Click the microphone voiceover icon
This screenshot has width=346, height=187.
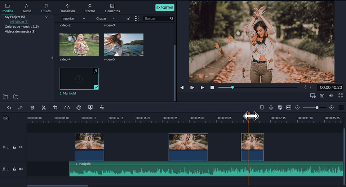271,108
